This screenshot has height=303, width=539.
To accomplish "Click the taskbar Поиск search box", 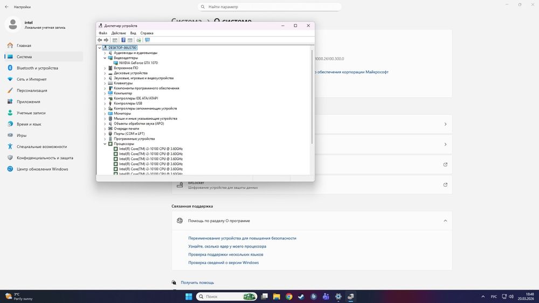I will coord(226,297).
